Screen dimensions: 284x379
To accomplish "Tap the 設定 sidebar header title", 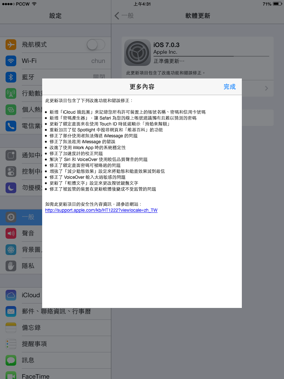I will click(55, 16).
